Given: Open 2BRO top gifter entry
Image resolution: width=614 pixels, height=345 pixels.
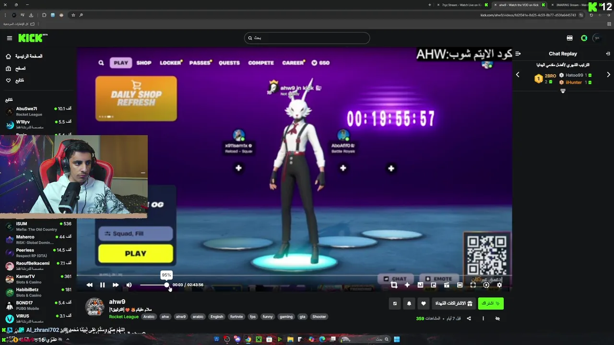Looking at the screenshot, I should click(x=545, y=79).
